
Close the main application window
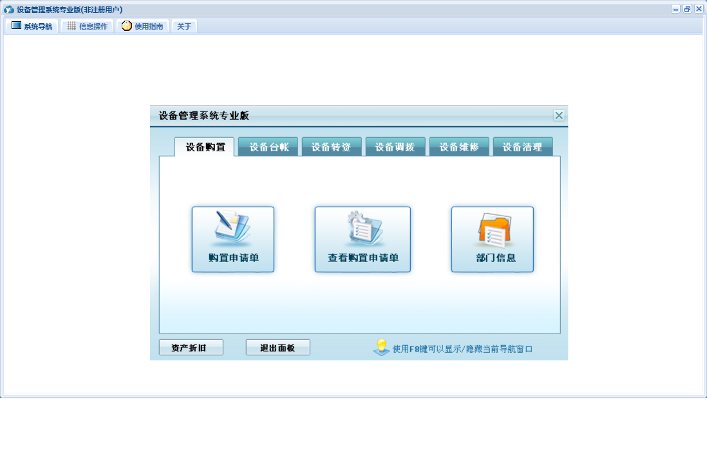pyautogui.click(x=699, y=9)
